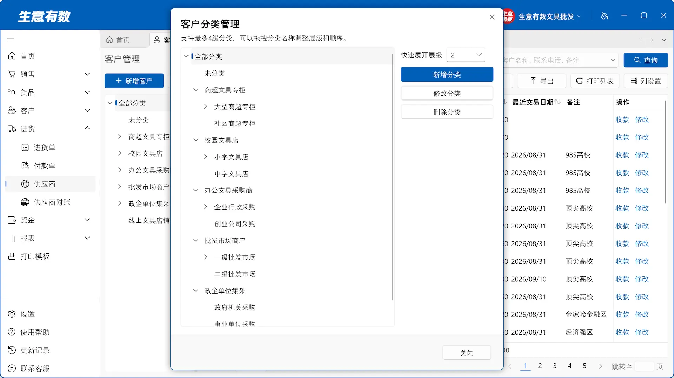Image resolution: width=674 pixels, height=378 pixels.
Task: Open 进货单 purchase order icon
Action: click(25, 147)
